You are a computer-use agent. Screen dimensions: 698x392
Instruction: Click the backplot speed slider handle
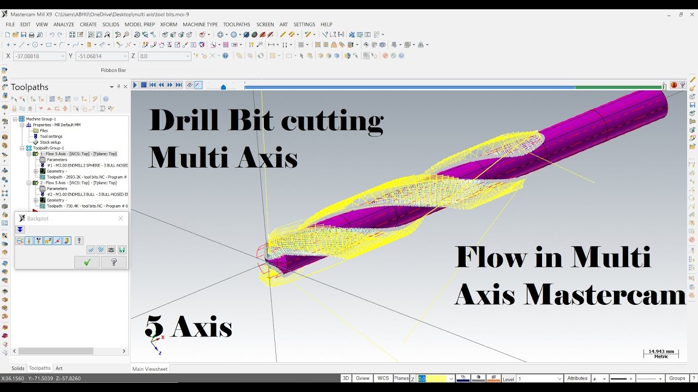coord(223,87)
